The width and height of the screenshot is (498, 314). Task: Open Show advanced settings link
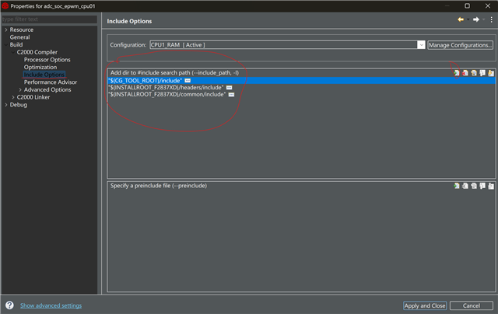(x=51, y=305)
